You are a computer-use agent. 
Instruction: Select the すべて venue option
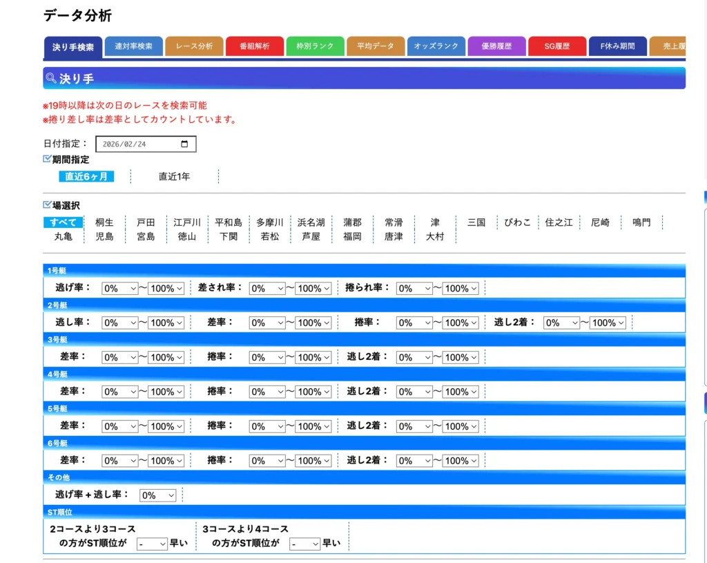click(x=63, y=222)
